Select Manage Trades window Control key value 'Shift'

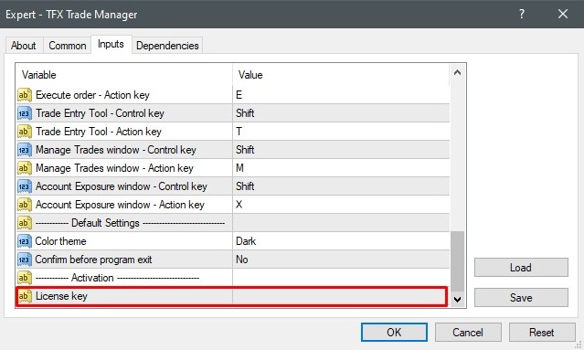(245, 150)
